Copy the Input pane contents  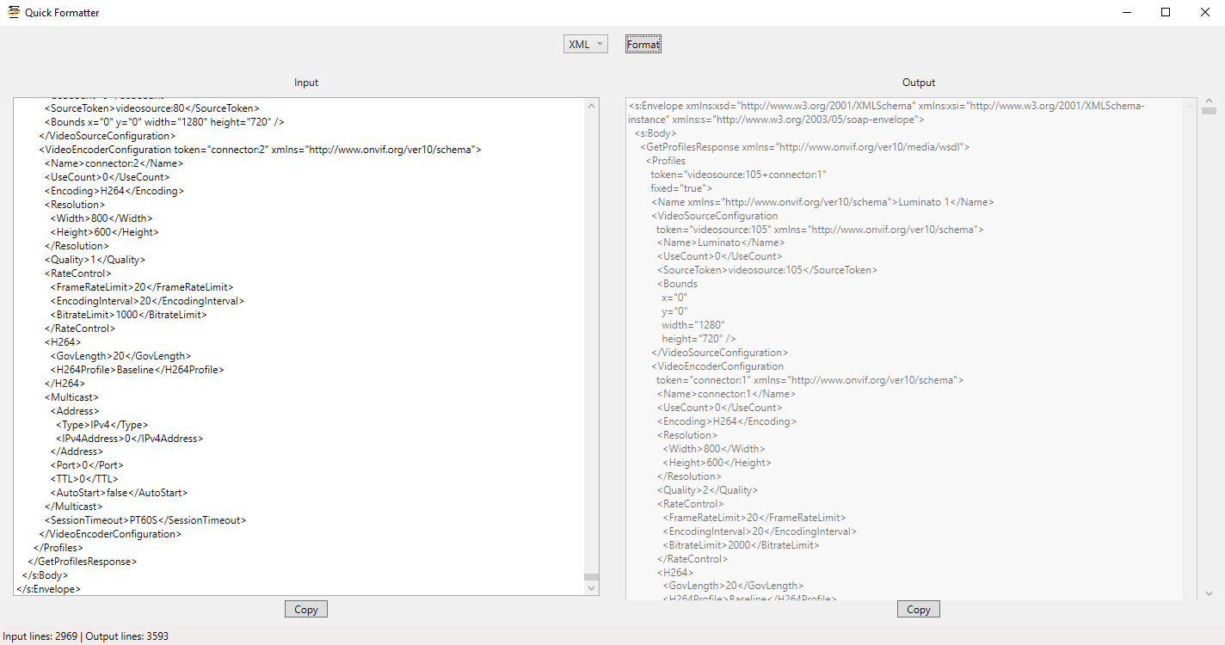[306, 609]
